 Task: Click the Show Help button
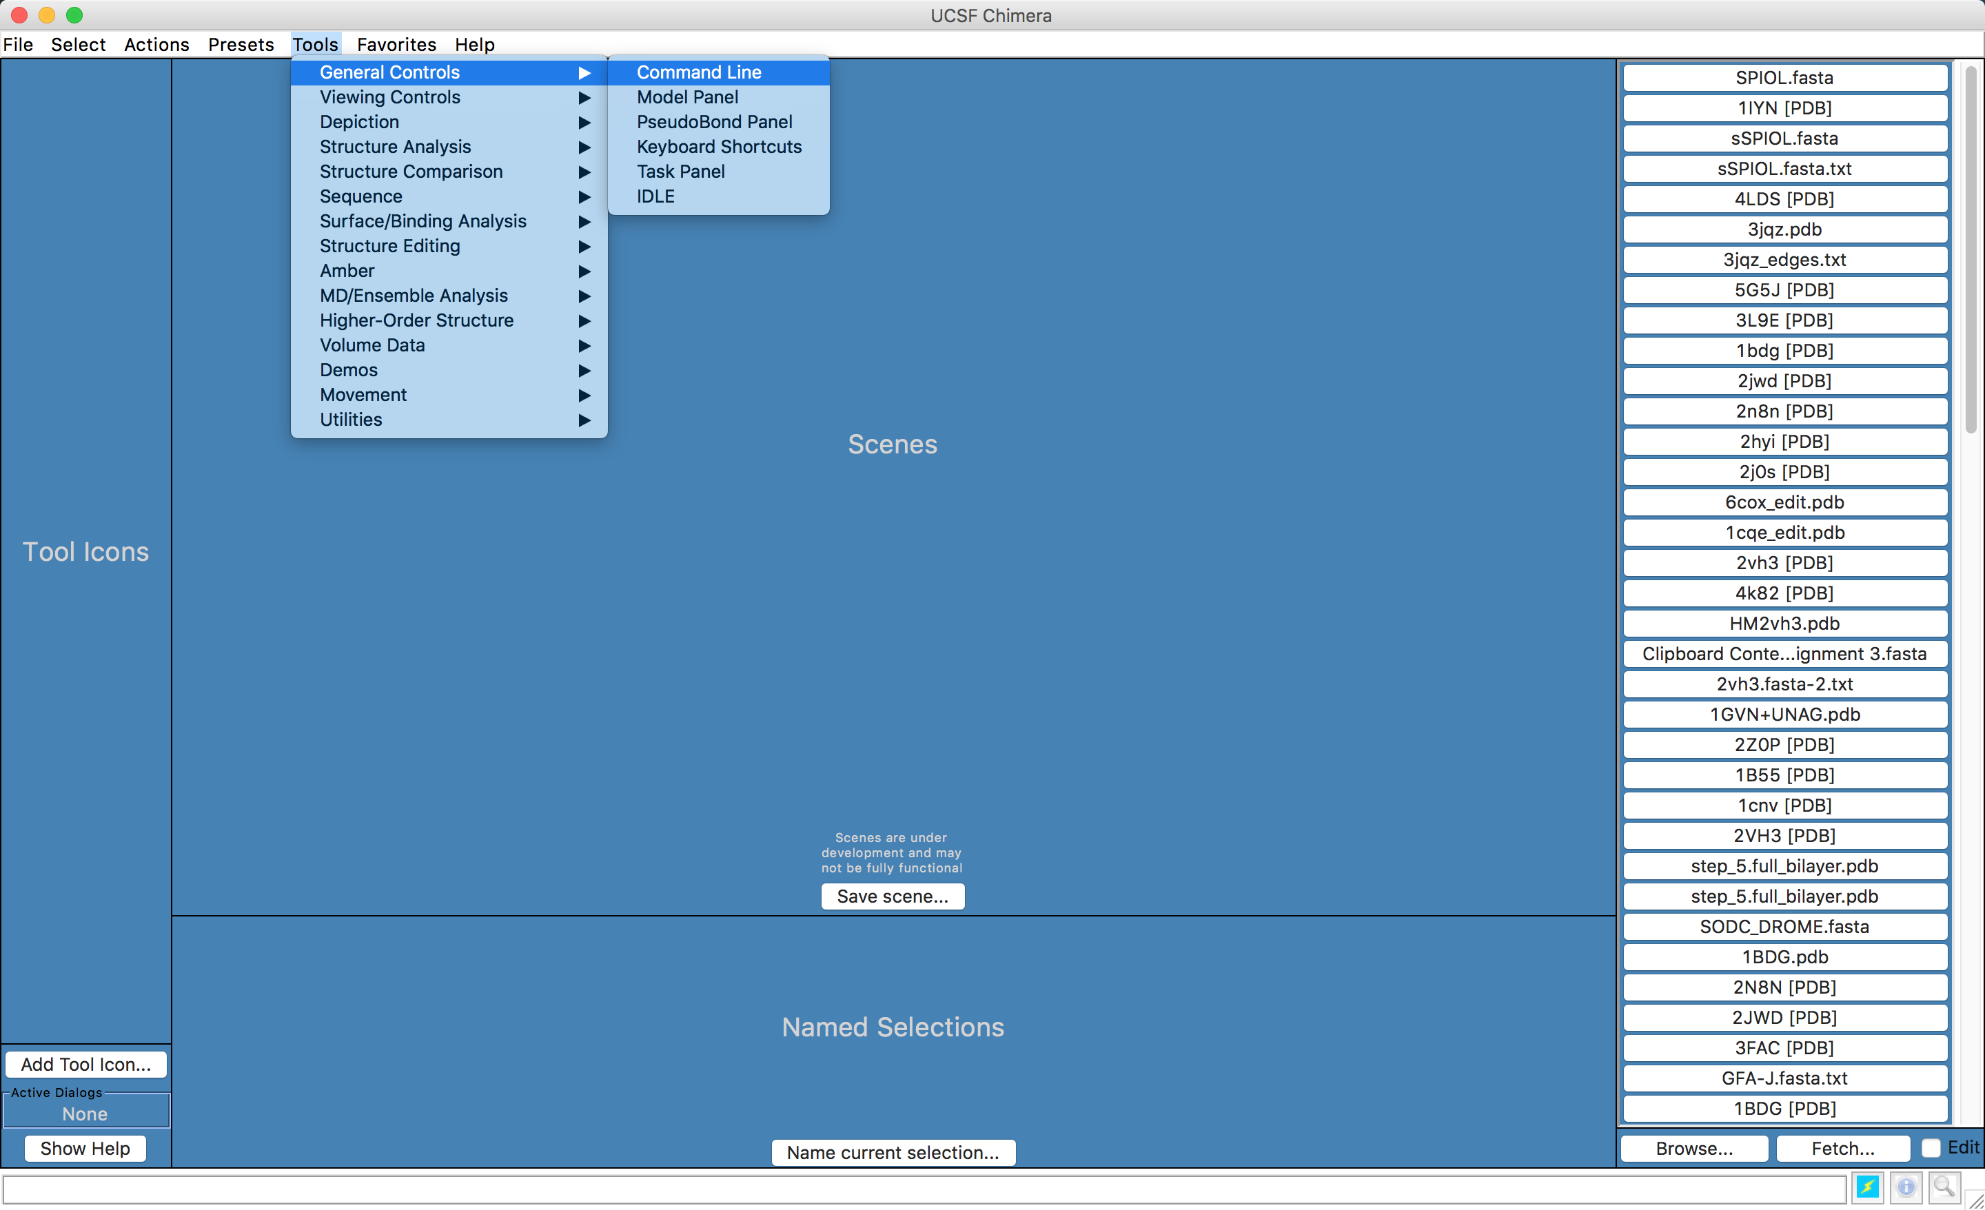[x=85, y=1148]
